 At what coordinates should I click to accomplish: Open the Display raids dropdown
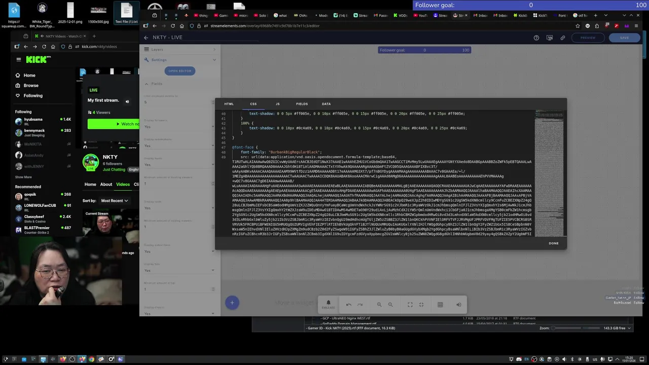click(x=179, y=208)
